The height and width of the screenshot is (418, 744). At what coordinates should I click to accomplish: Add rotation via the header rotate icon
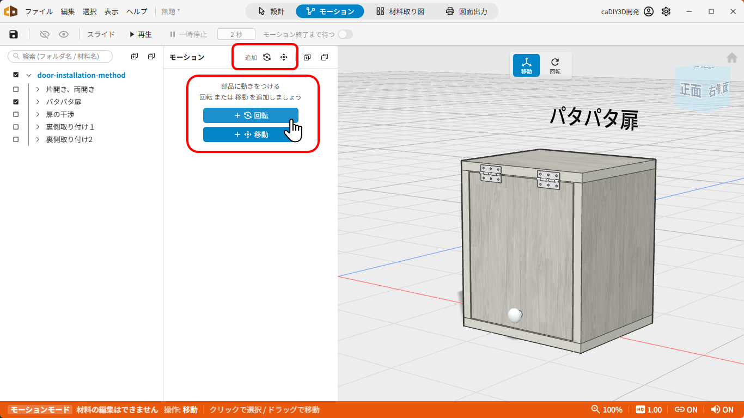[267, 57]
